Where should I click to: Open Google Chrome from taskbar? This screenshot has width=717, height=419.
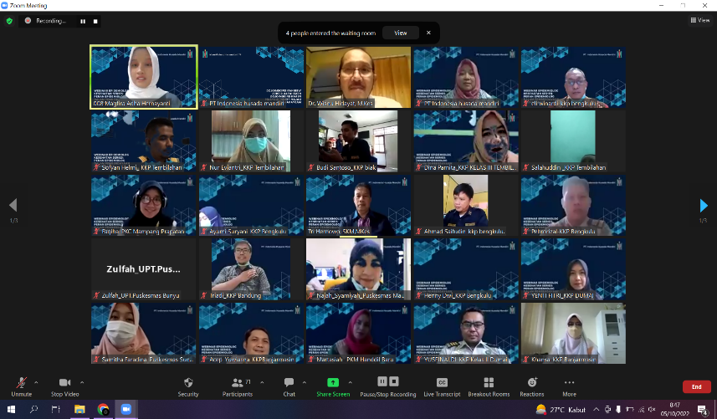pyautogui.click(x=103, y=410)
